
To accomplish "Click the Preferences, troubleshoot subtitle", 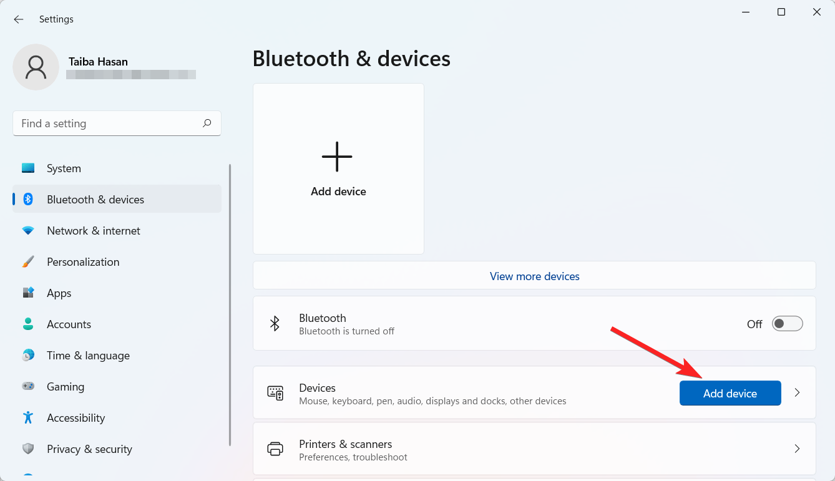I will pos(353,457).
